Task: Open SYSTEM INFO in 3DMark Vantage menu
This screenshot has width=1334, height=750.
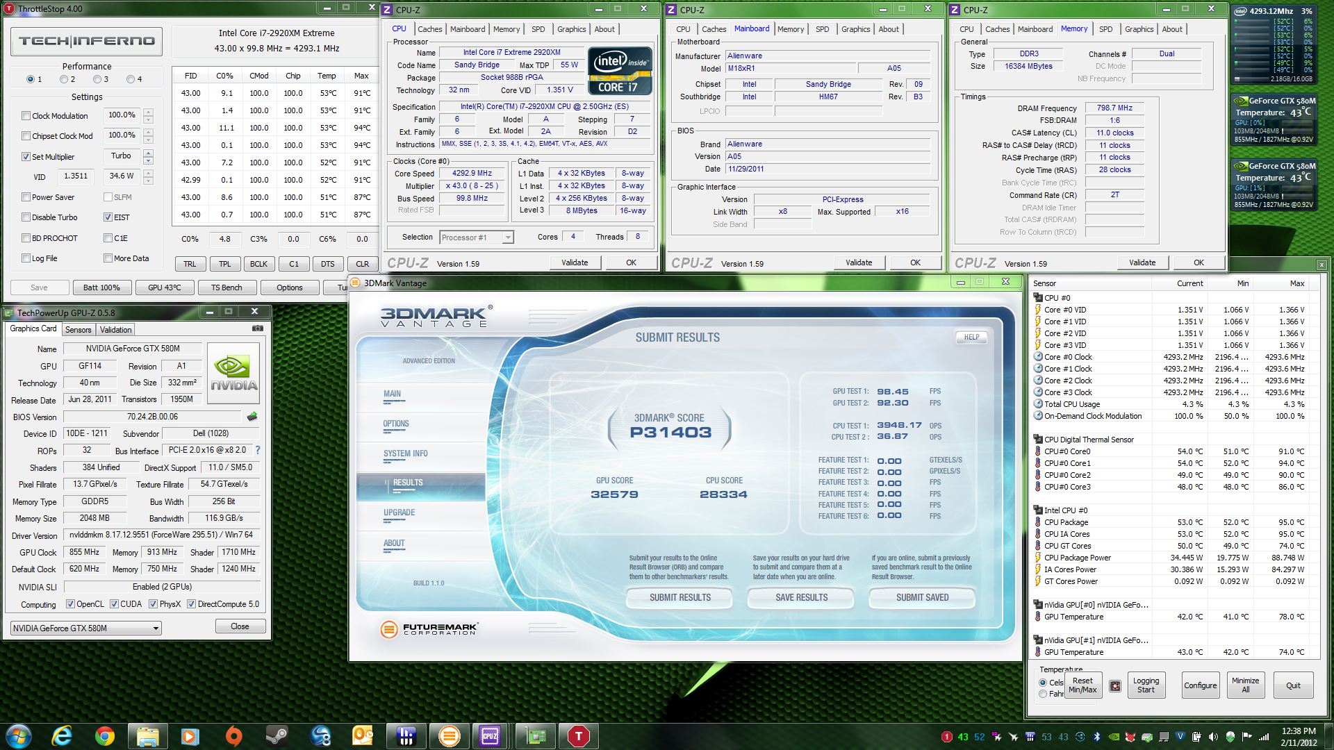Action: [x=405, y=453]
